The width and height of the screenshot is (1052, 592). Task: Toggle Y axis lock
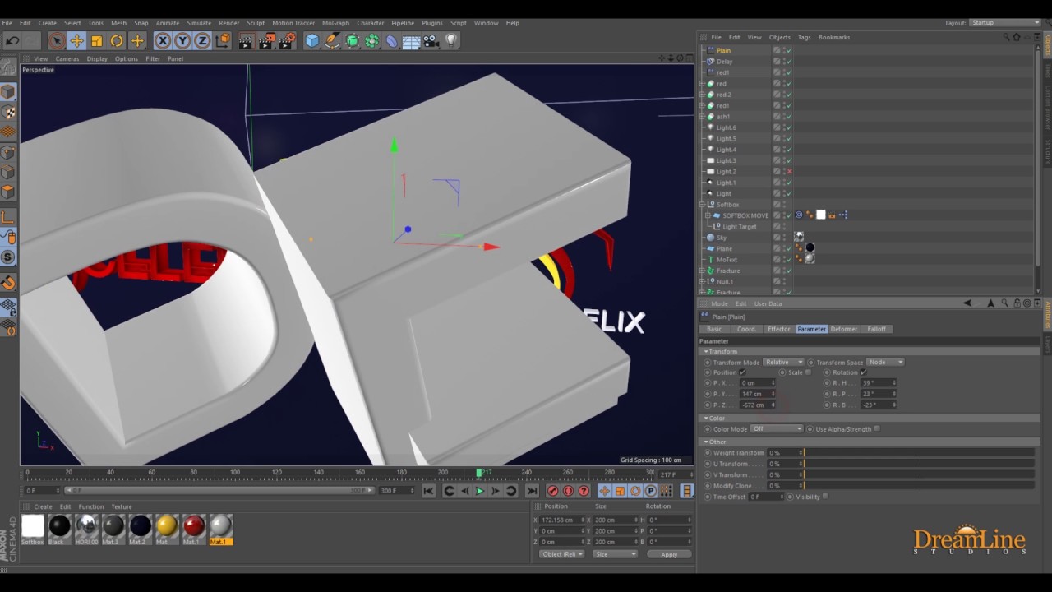point(182,40)
